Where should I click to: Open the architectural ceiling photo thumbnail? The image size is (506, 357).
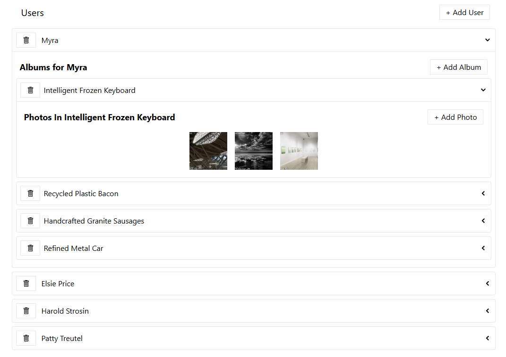208,151
